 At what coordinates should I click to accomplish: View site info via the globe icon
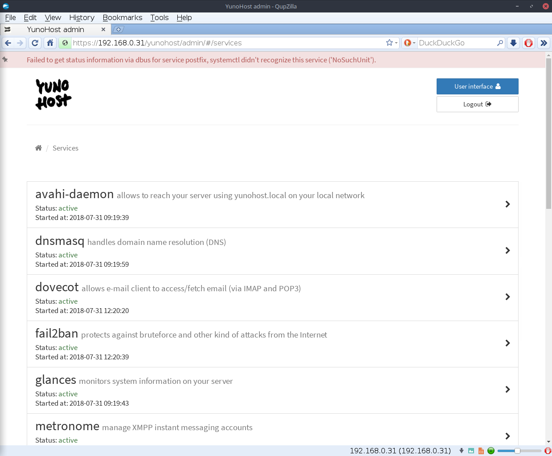coord(65,43)
